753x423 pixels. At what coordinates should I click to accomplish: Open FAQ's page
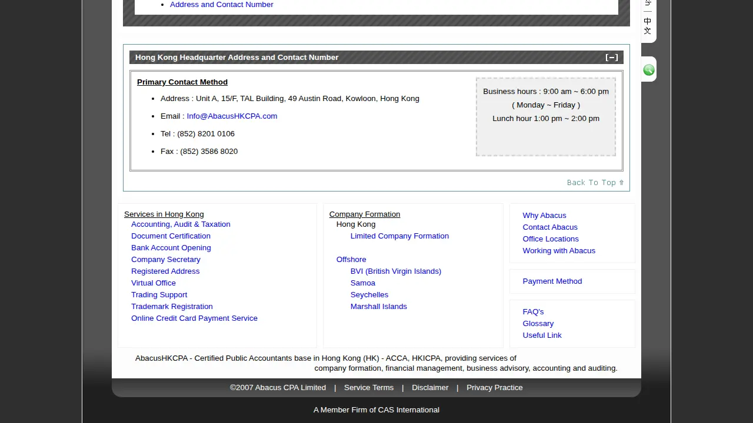pyautogui.click(x=533, y=312)
